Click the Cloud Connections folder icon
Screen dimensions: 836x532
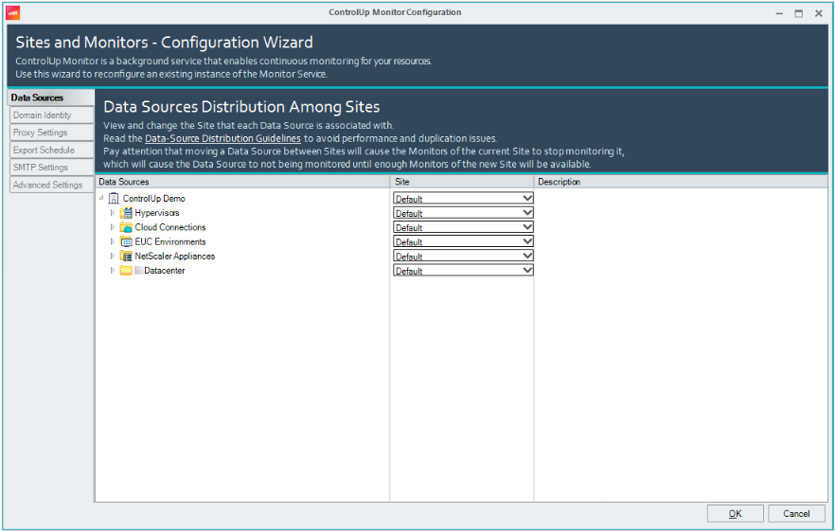[x=126, y=227]
